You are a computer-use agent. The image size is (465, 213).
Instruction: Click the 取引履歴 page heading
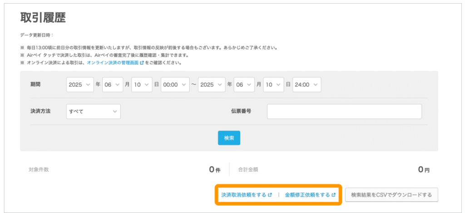(43, 18)
